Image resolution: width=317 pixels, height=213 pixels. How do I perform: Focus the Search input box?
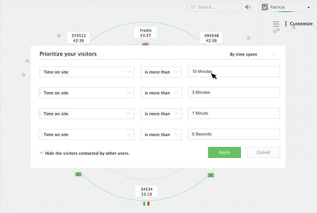click(x=214, y=7)
